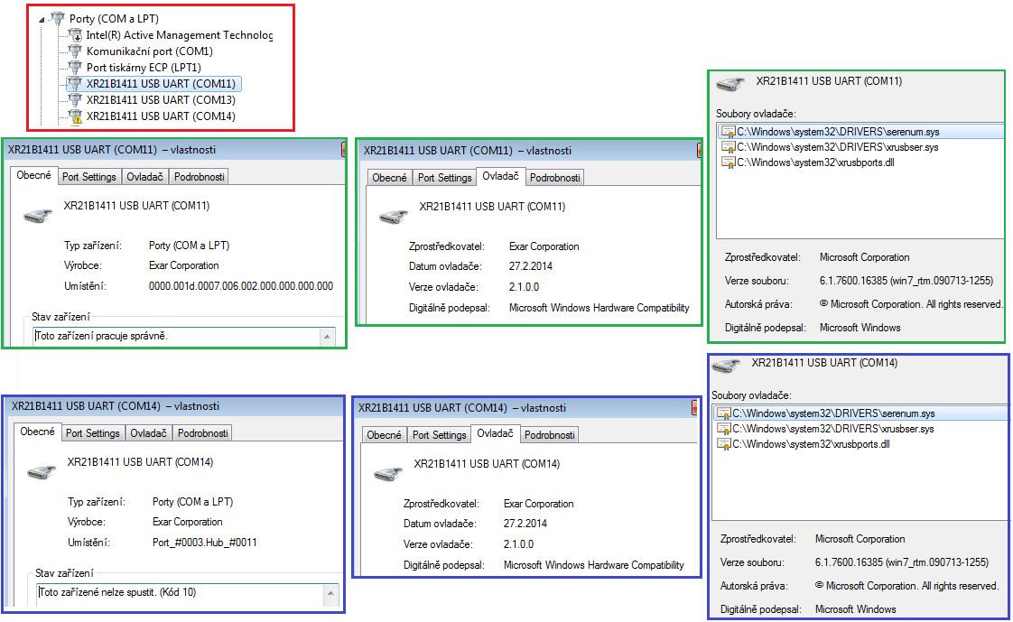Viewport: 1013px width, 622px height.
Task: Open Ovladač tab in COM14 driver properties window
Action: click(x=496, y=433)
